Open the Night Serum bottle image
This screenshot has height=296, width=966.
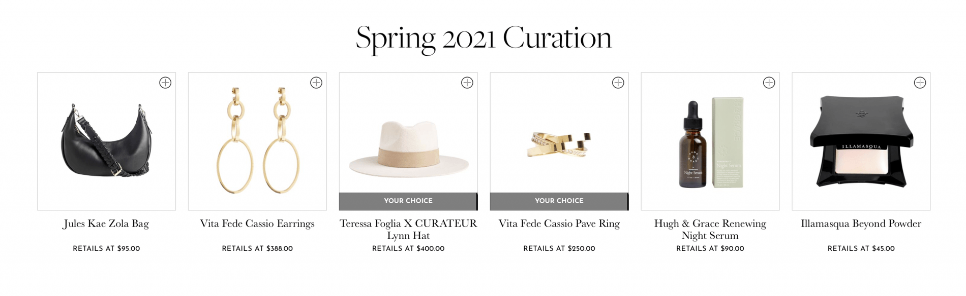(x=710, y=142)
